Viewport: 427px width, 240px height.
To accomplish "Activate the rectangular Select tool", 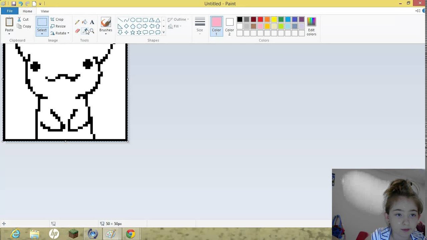I will pos(42,22).
